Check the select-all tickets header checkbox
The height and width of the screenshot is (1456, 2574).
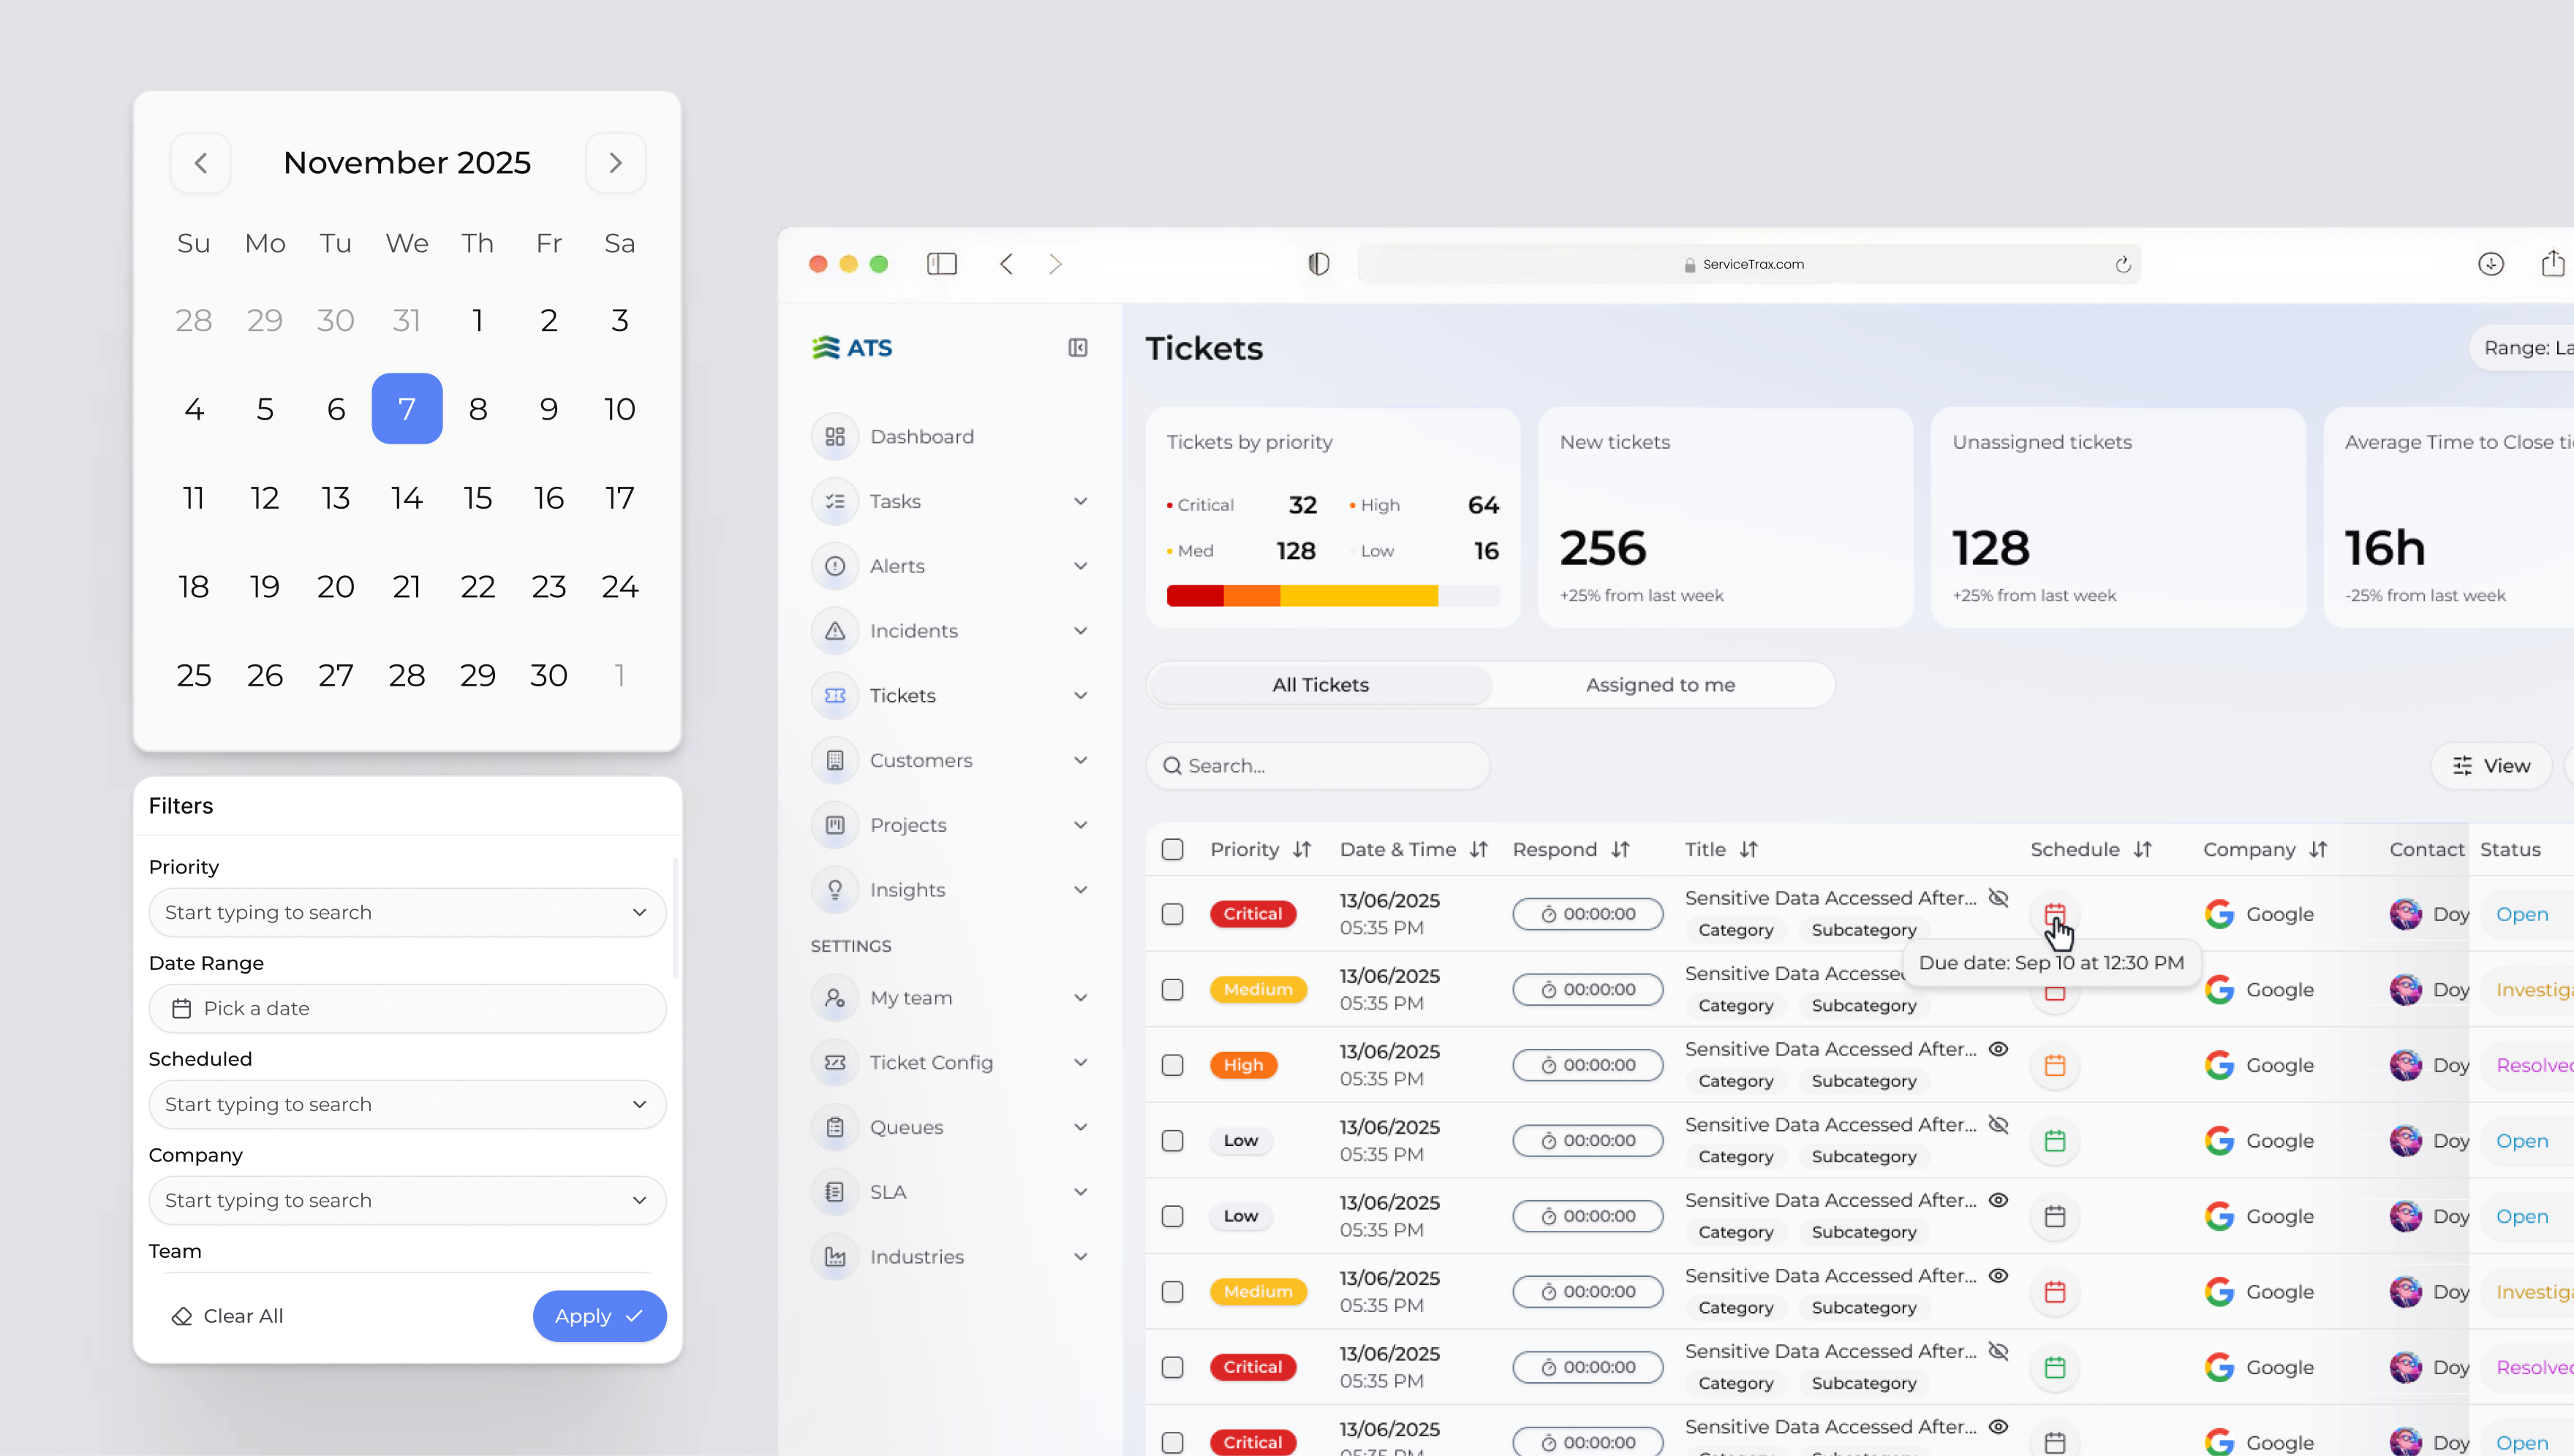[x=1172, y=850]
